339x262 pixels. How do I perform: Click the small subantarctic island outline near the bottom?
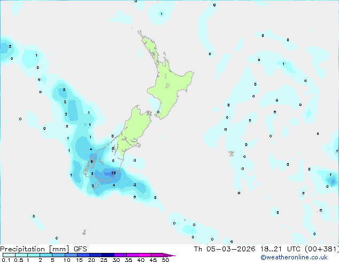pyautogui.click(x=84, y=233)
